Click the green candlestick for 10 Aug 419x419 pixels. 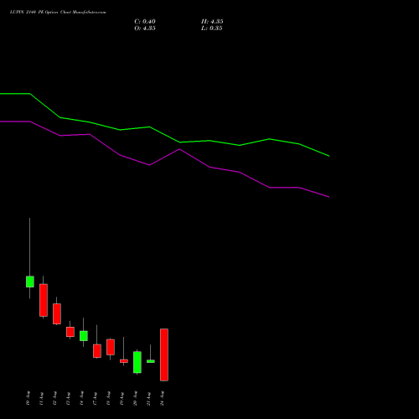[x=30, y=282]
